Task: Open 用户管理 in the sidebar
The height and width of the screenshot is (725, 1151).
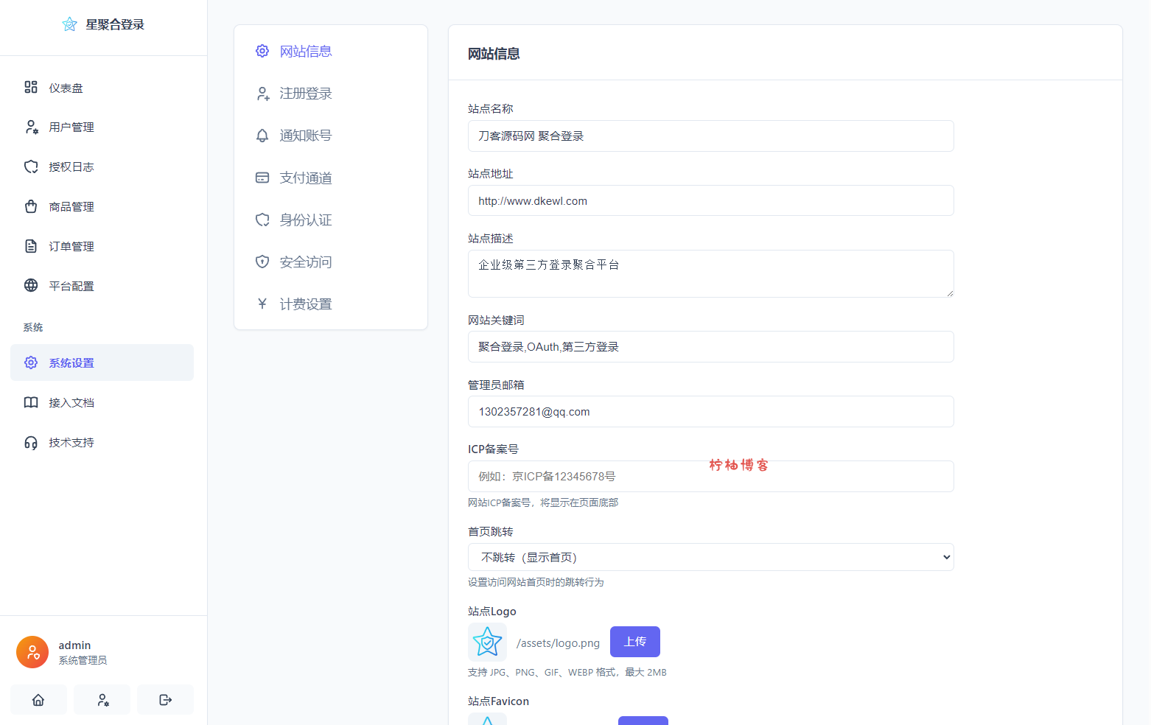Action: pyautogui.click(x=71, y=127)
